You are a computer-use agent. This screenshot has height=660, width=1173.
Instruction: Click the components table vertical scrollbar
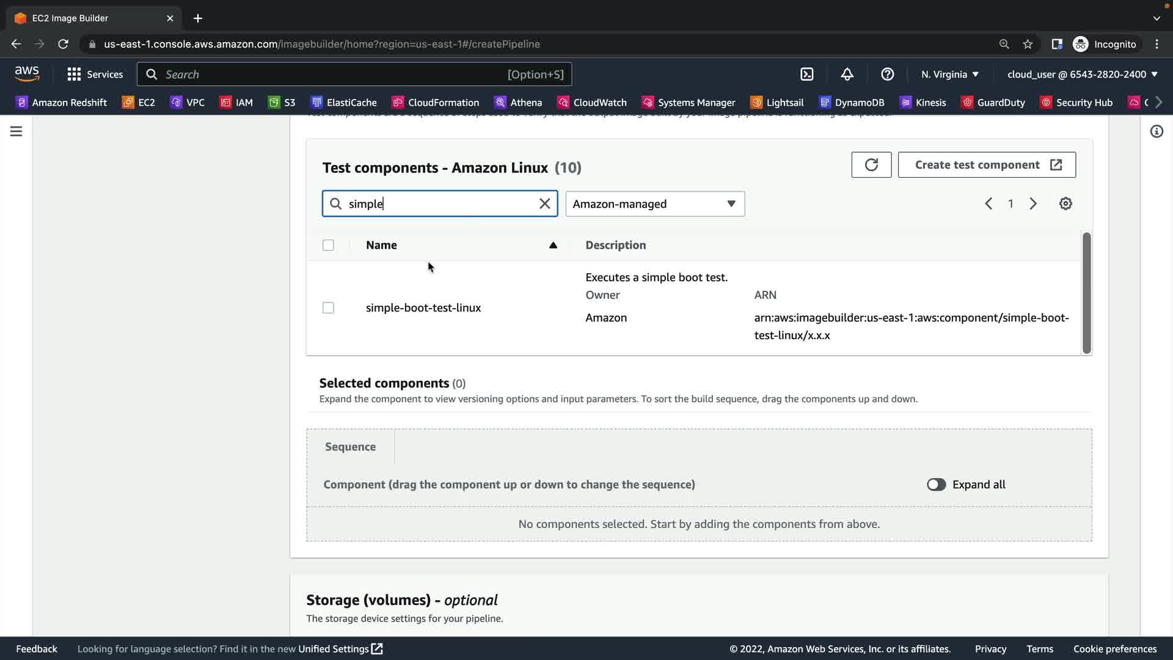(x=1086, y=293)
